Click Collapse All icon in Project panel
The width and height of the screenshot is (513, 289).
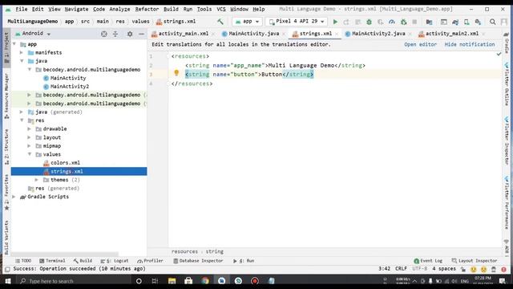tap(115, 34)
